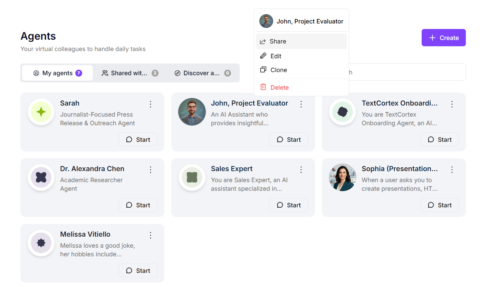This screenshot has width=499, height=287.
Task: Click Sophia's profile photo thumbnail
Action: point(342,177)
